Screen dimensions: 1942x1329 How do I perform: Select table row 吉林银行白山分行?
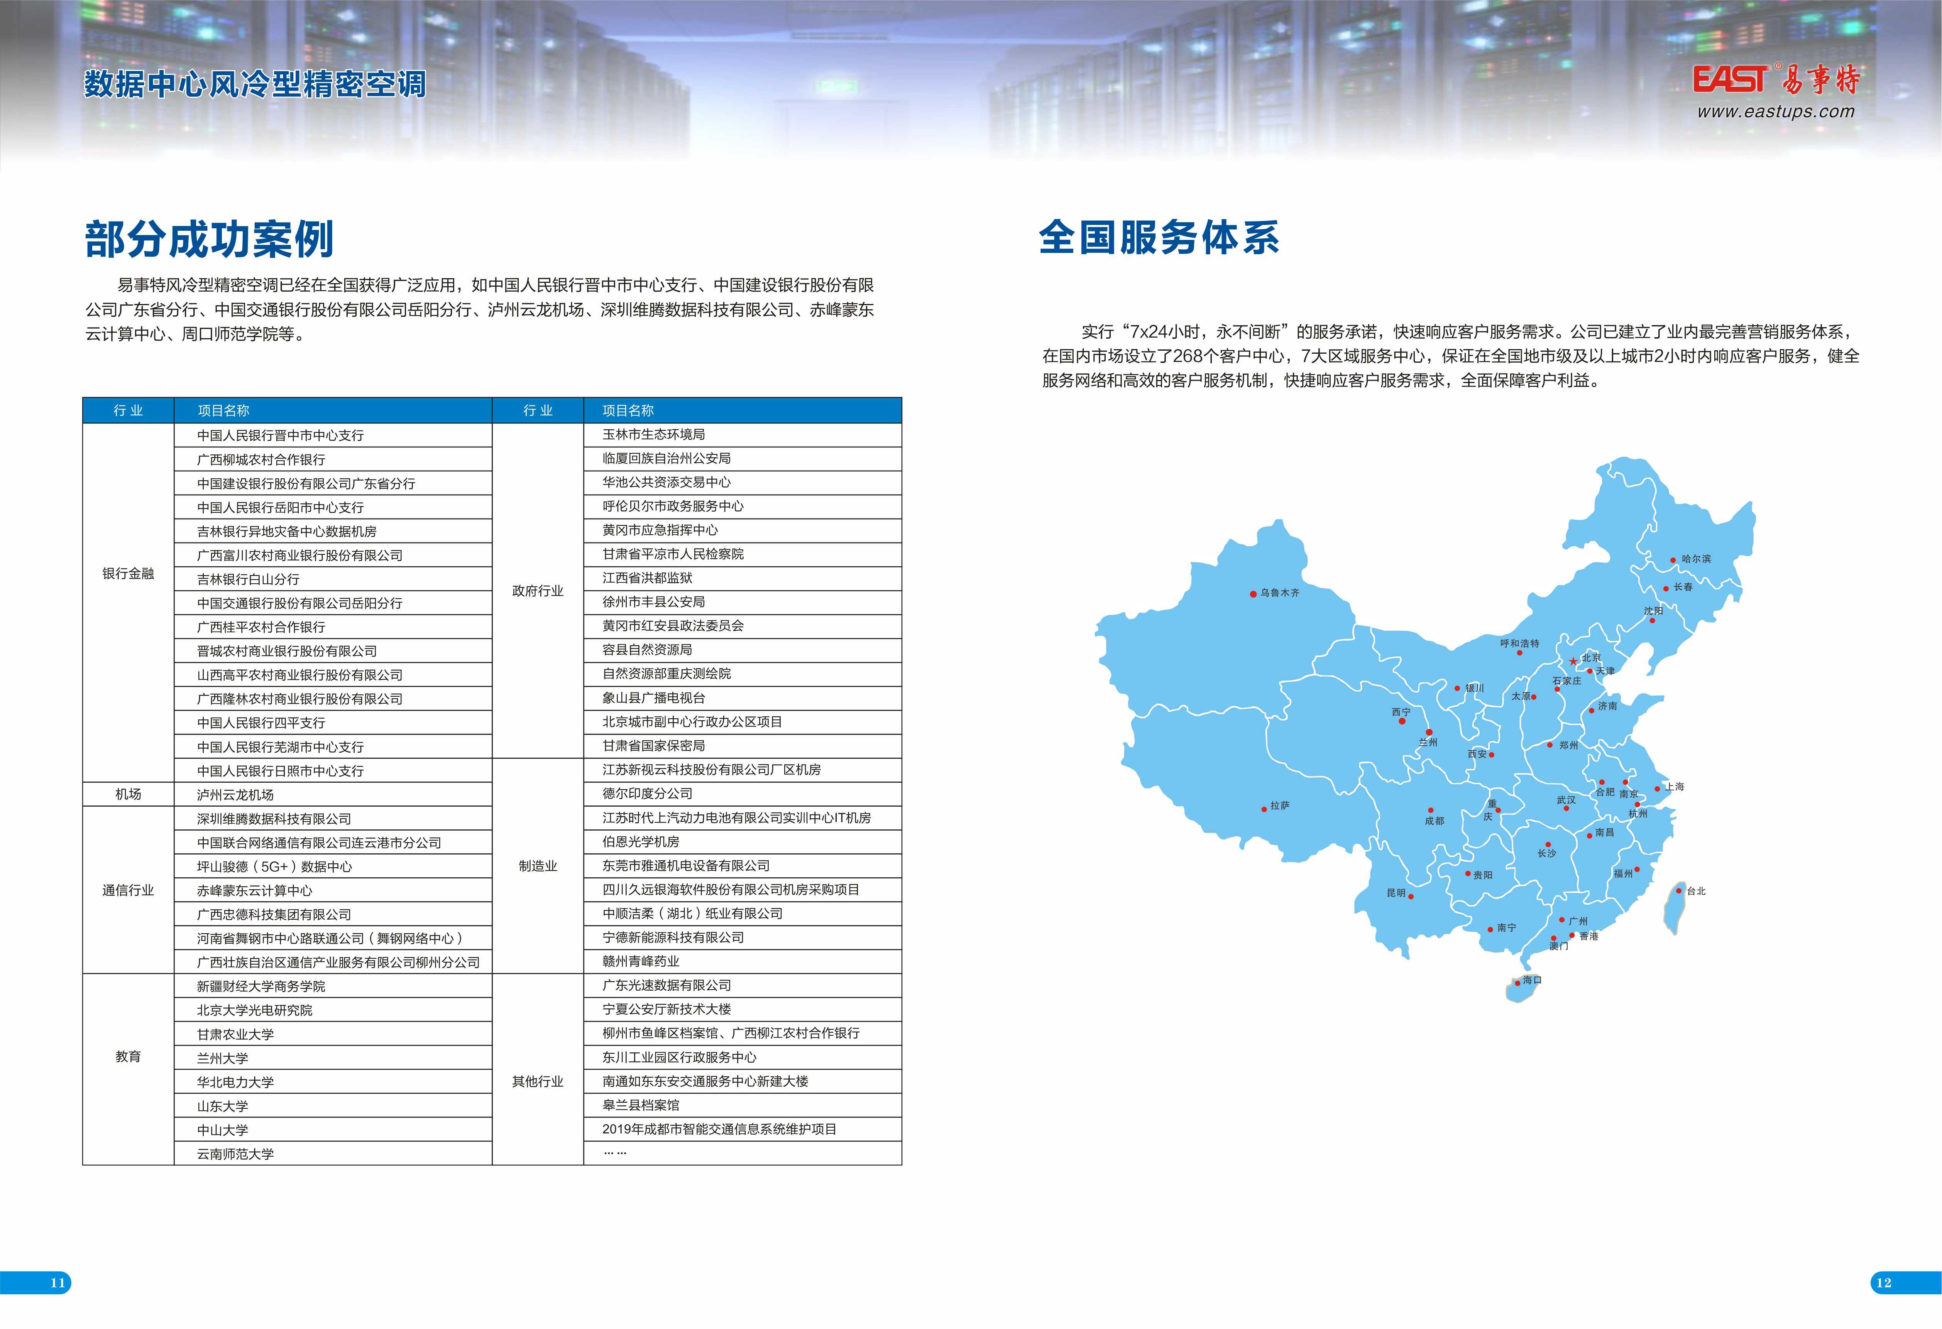(x=333, y=579)
